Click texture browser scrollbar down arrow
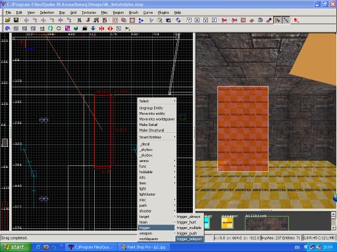The width and height of the screenshot is (337, 252). 333,228
